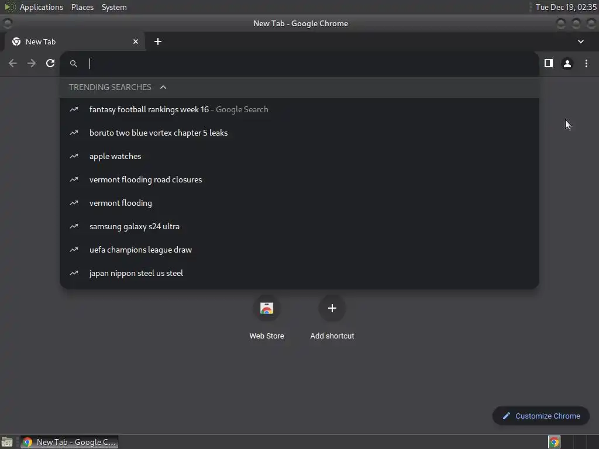Open the Applications menu
Screen dimensions: 599x449
[42, 7]
